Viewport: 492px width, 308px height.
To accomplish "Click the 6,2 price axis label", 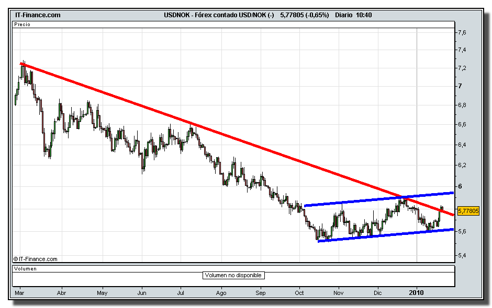I will [462, 165].
